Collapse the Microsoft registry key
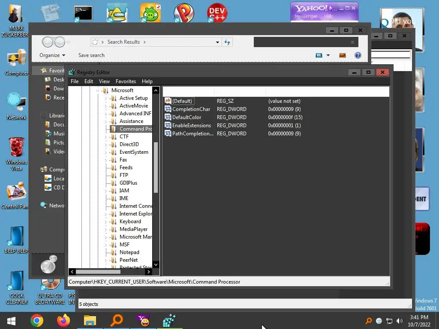The width and height of the screenshot is (439, 329). 97,91
